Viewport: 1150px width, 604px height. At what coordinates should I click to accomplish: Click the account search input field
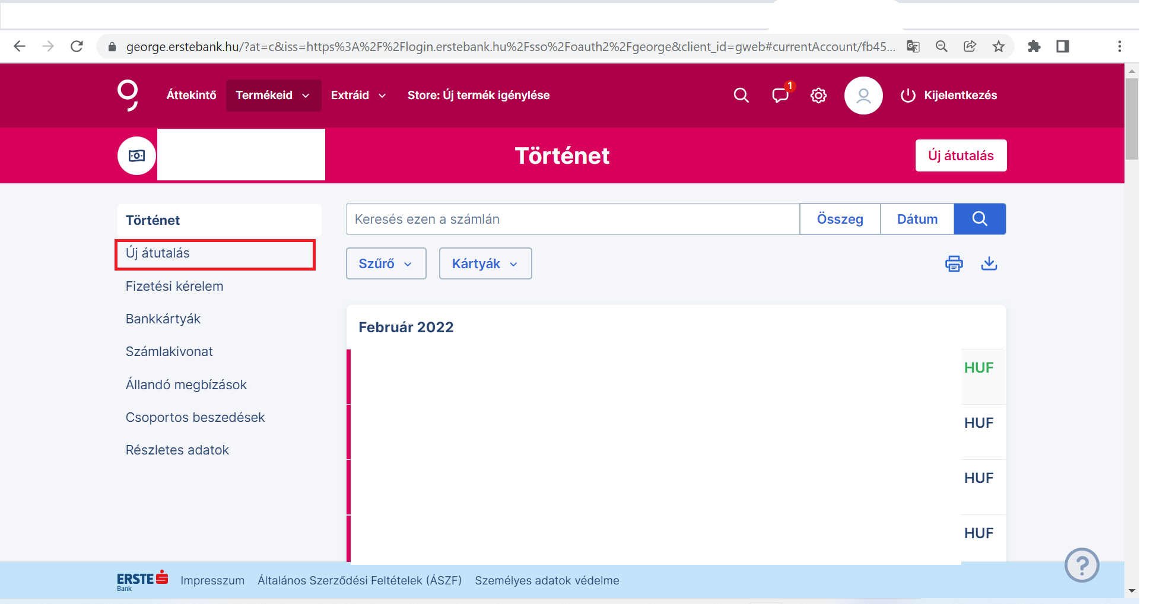coord(572,219)
